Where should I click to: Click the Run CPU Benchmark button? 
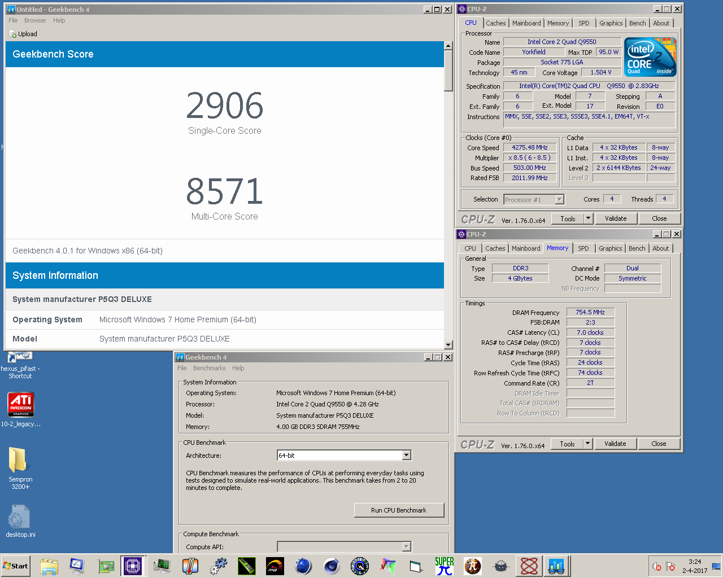(x=399, y=510)
